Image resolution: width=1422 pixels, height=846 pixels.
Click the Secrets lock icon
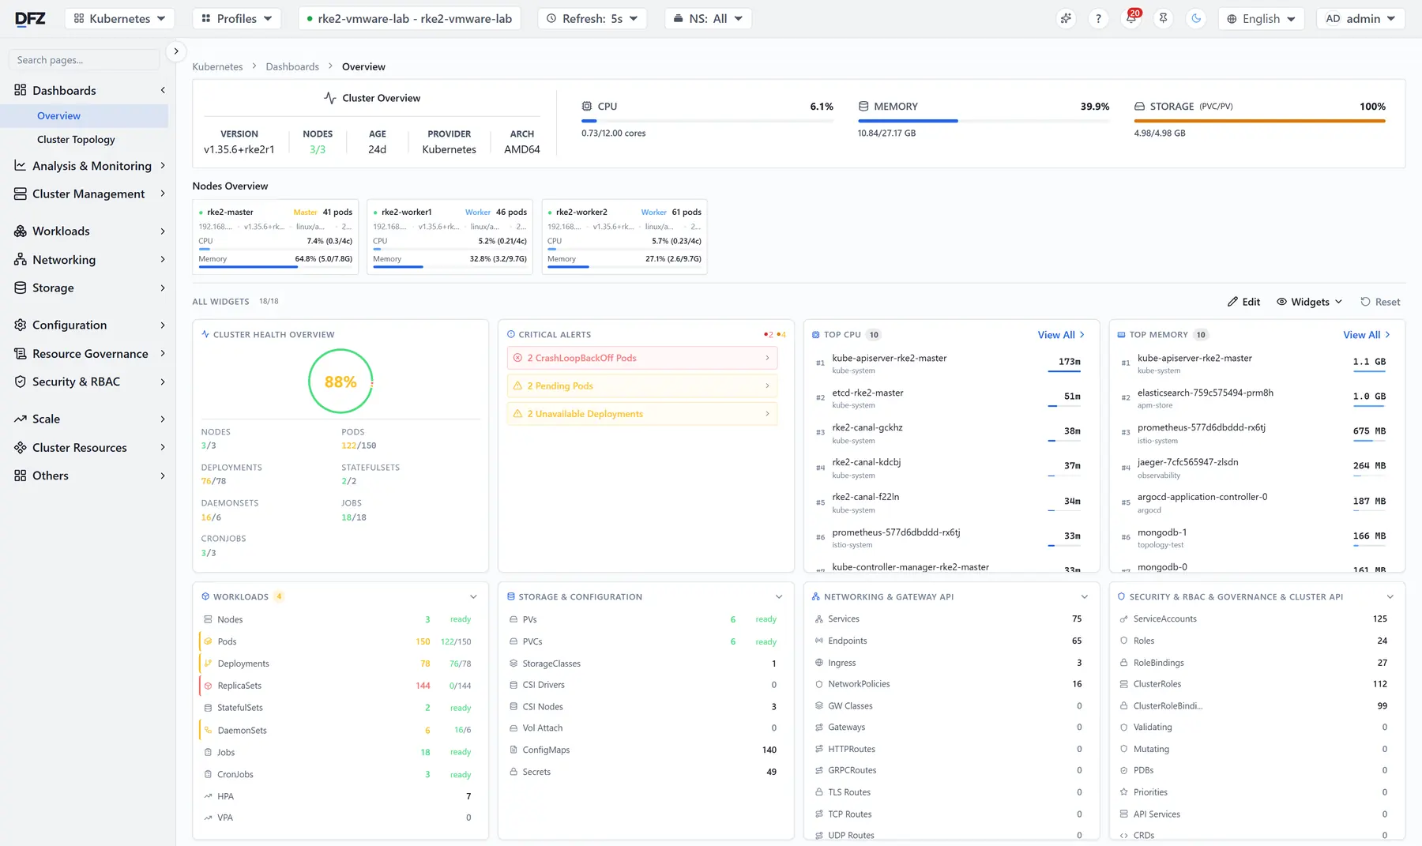point(513,772)
